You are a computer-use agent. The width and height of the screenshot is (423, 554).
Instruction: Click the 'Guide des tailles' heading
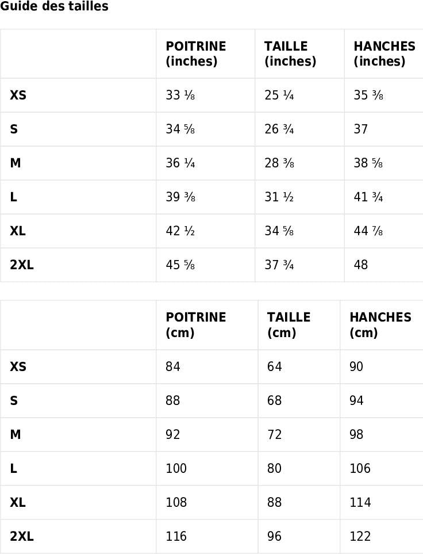(x=54, y=7)
